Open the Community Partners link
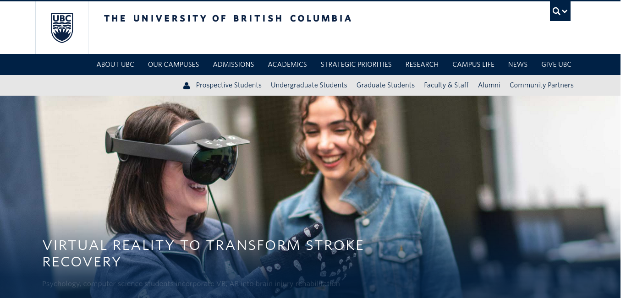 (541, 85)
